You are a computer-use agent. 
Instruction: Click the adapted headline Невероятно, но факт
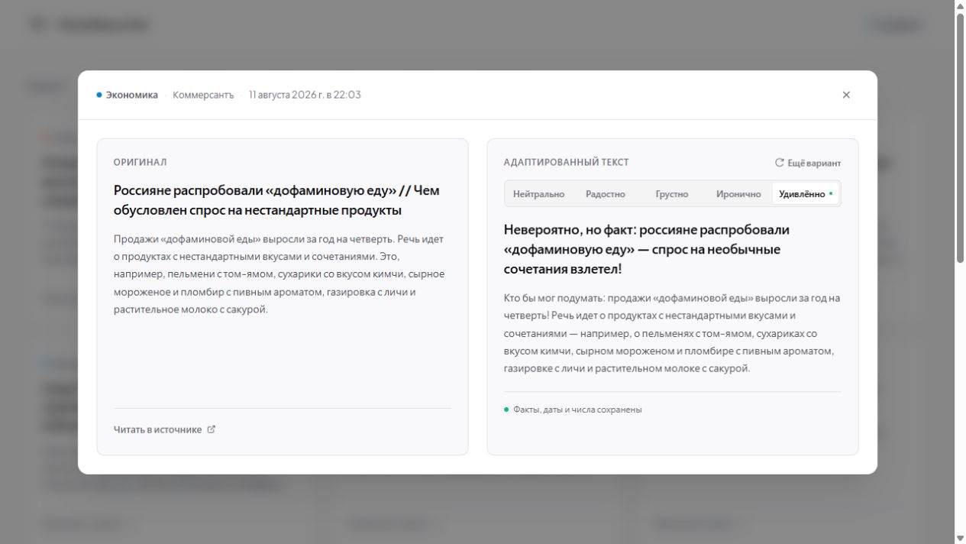[x=647, y=249]
